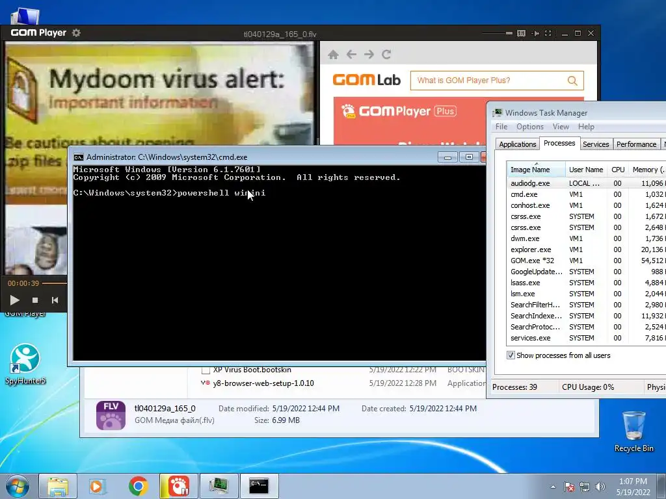Switch to the Services tab in Task Manager
The image size is (666, 499).
pos(596,144)
